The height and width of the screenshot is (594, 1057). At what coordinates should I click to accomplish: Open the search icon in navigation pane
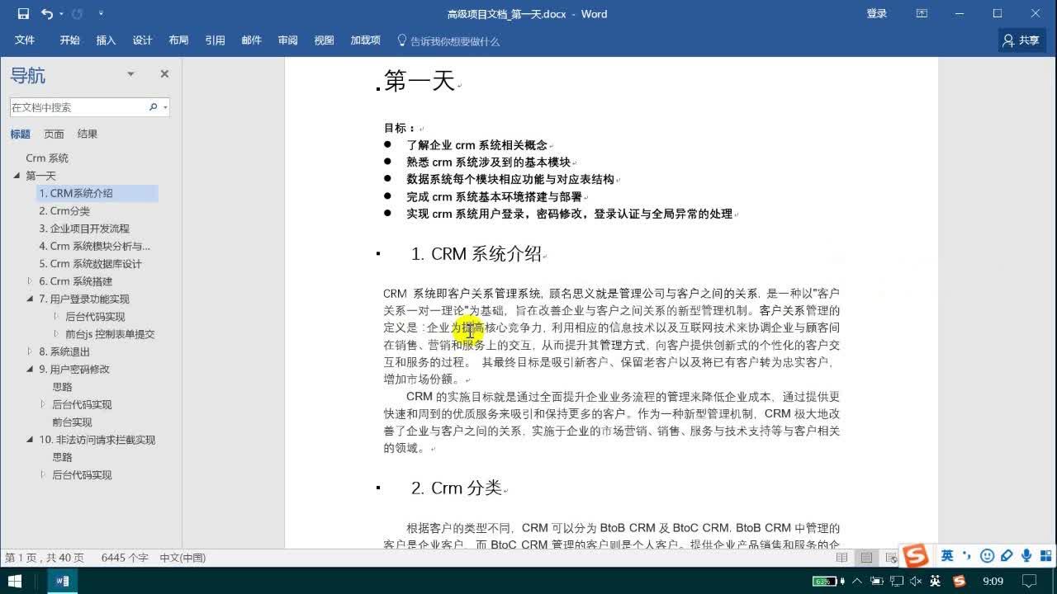click(154, 107)
